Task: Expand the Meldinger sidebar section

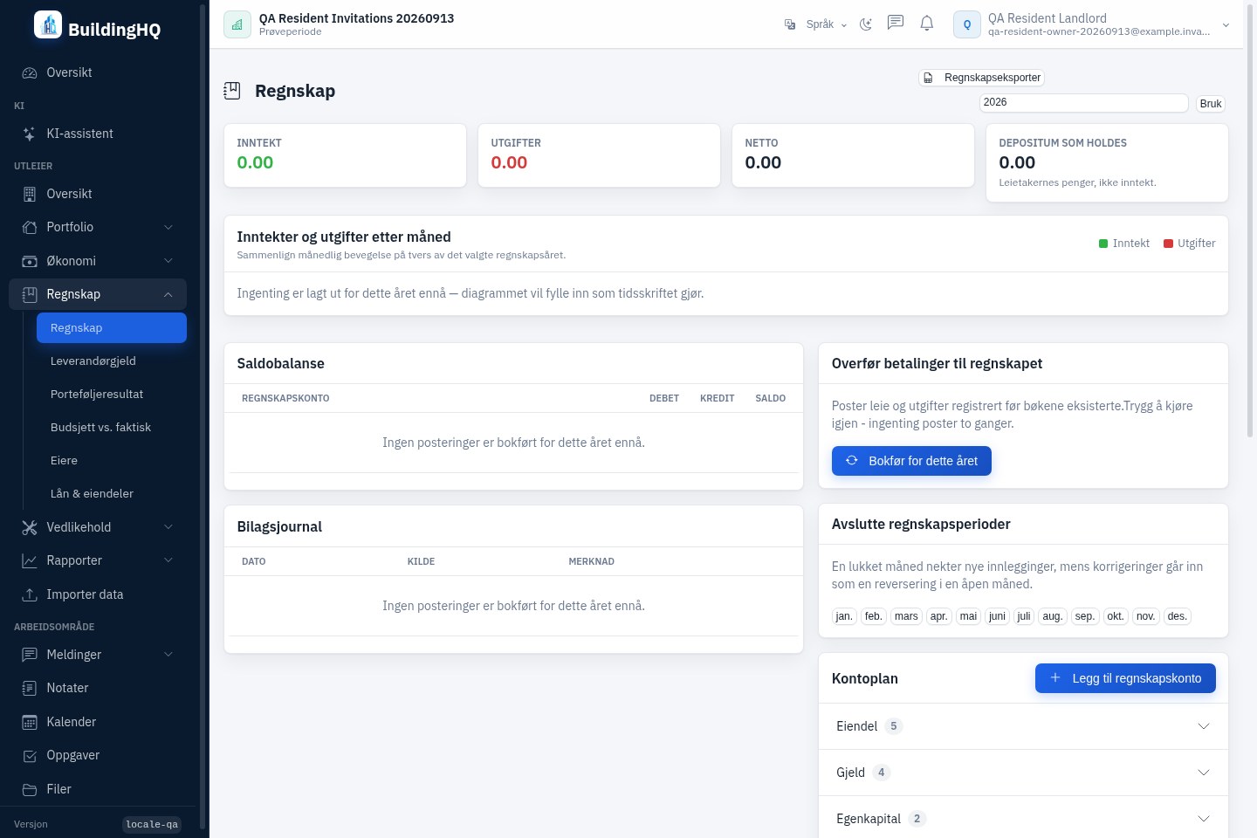Action: coord(98,655)
